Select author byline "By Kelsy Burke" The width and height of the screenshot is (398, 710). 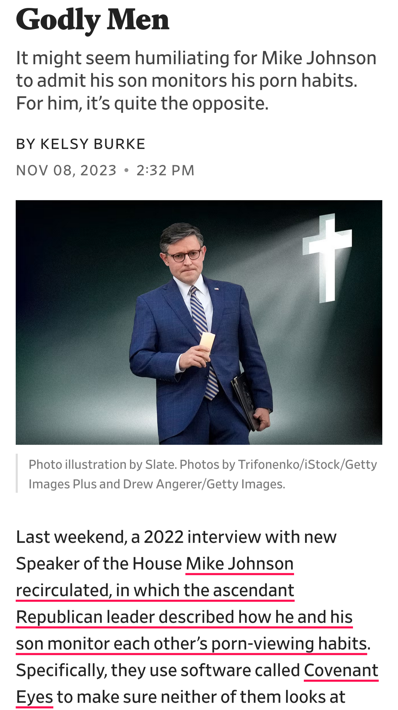81,144
